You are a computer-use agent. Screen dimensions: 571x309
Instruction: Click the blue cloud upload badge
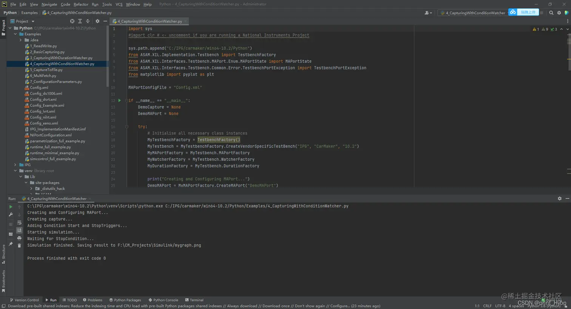(523, 12)
